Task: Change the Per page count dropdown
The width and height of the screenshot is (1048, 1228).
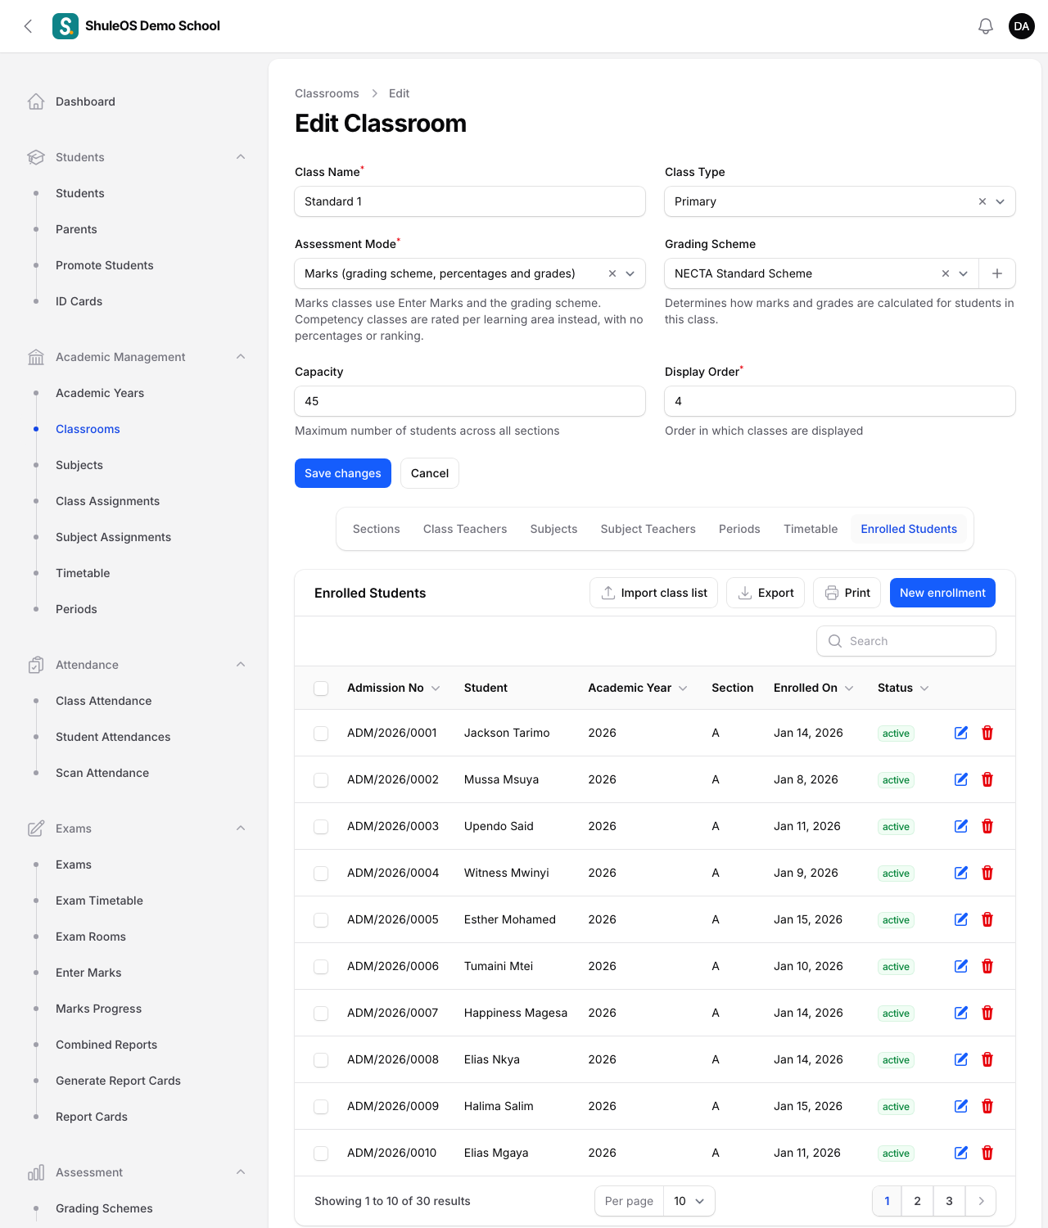Action: 689,1201
